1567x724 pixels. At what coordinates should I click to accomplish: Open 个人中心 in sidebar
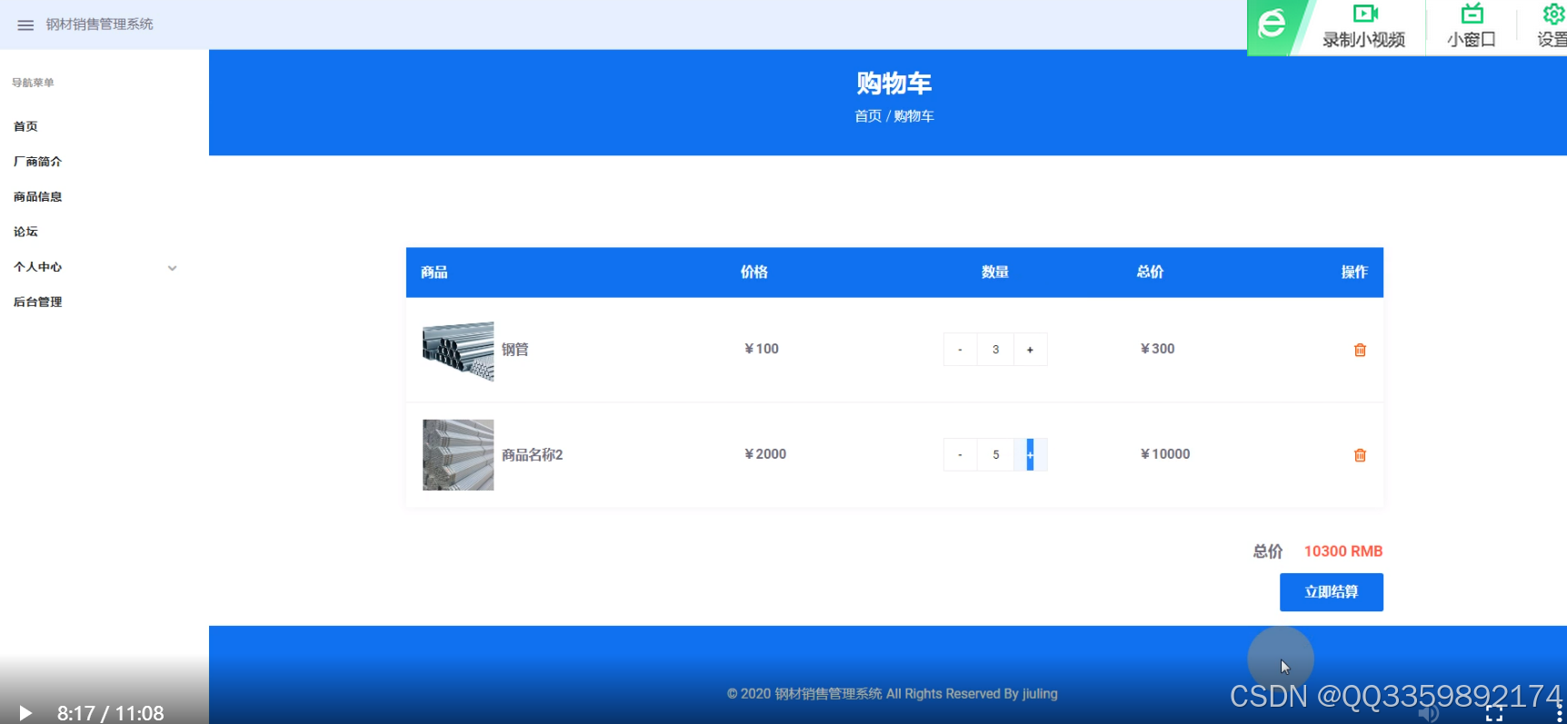[x=37, y=267]
